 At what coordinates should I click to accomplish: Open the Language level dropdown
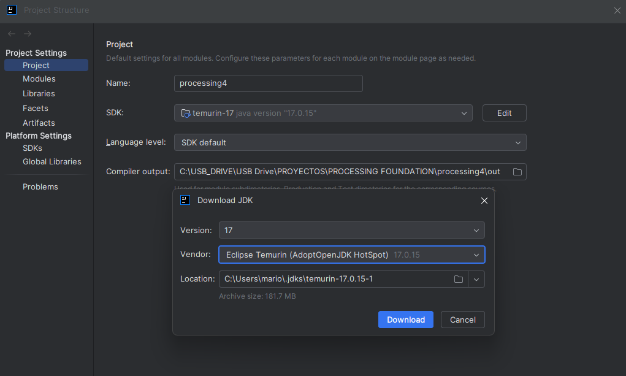tap(350, 143)
